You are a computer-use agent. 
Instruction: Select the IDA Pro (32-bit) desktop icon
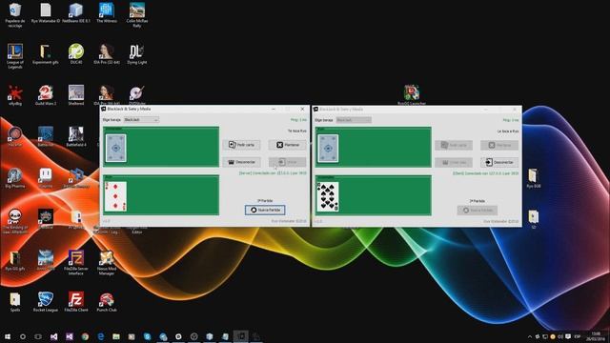(x=107, y=54)
